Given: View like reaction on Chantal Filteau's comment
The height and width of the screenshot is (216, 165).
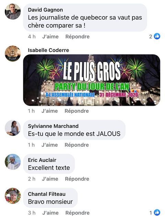Looking at the screenshot, I should pos(155,213).
